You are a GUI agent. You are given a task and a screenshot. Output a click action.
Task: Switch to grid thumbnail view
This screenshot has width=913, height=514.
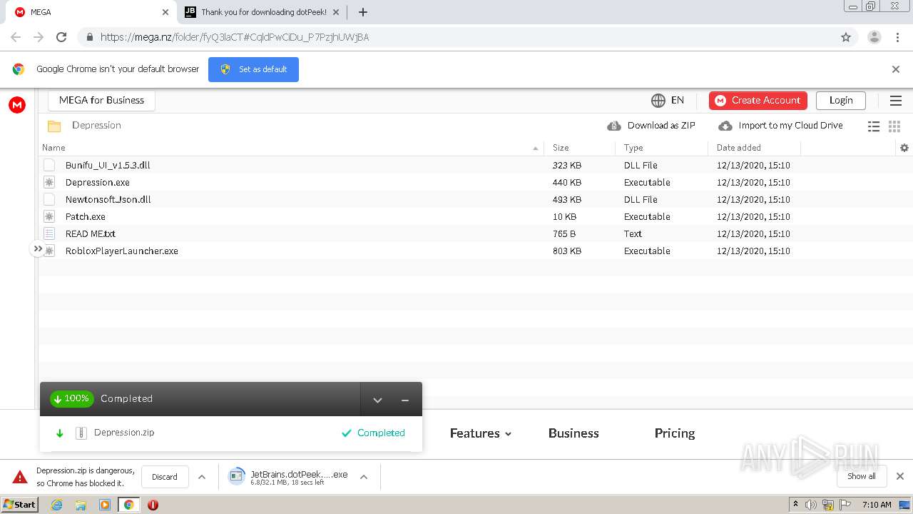[894, 126]
